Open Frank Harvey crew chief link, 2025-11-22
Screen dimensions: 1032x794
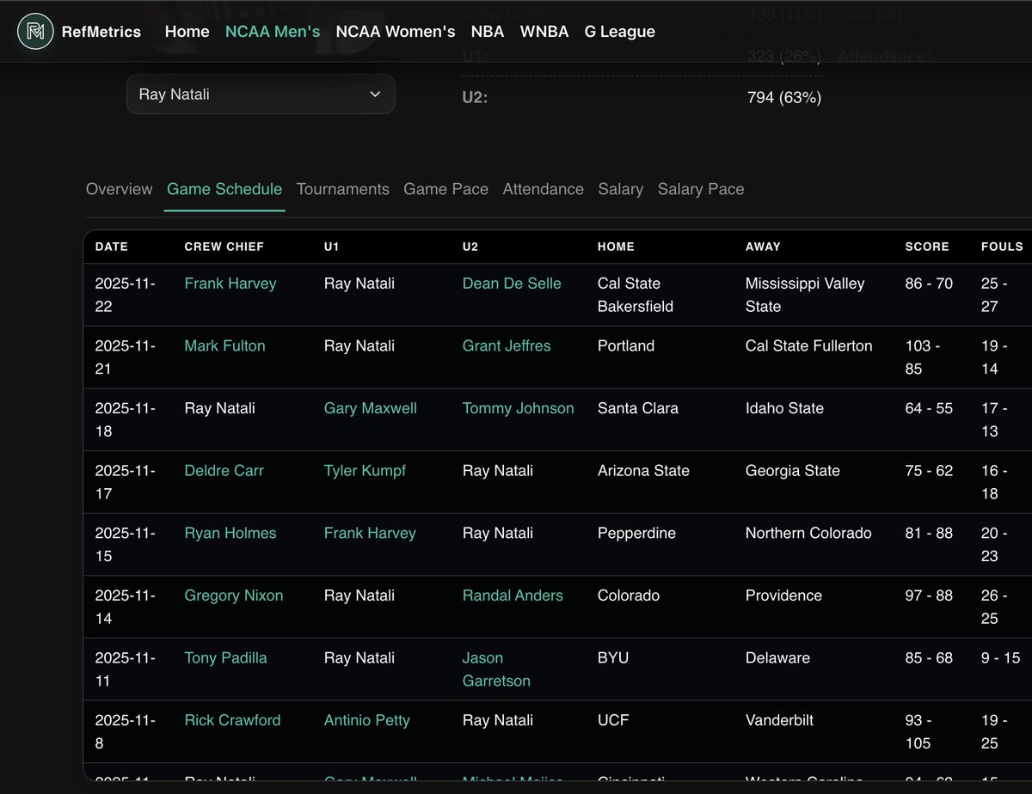click(230, 284)
